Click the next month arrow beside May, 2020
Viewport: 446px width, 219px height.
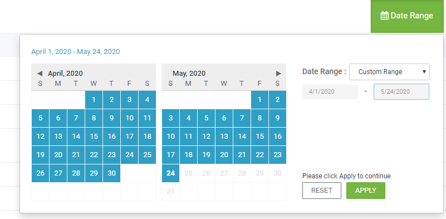point(278,74)
